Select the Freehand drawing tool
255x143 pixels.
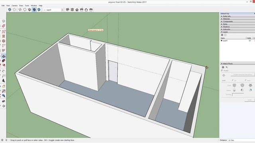tap(4, 31)
